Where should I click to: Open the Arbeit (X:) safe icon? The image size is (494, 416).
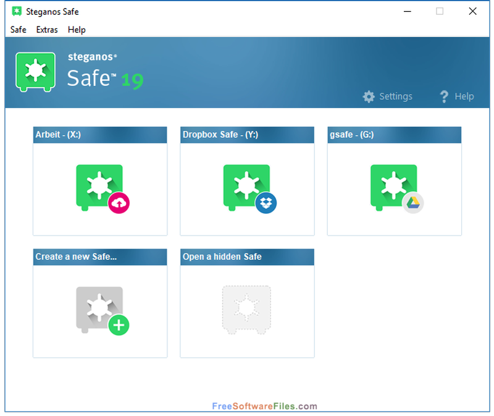pyautogui.click(x=103, y=189)
